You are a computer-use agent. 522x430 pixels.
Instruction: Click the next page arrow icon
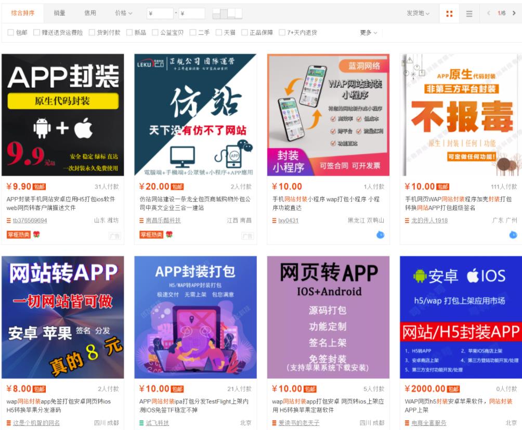(514, 13)
